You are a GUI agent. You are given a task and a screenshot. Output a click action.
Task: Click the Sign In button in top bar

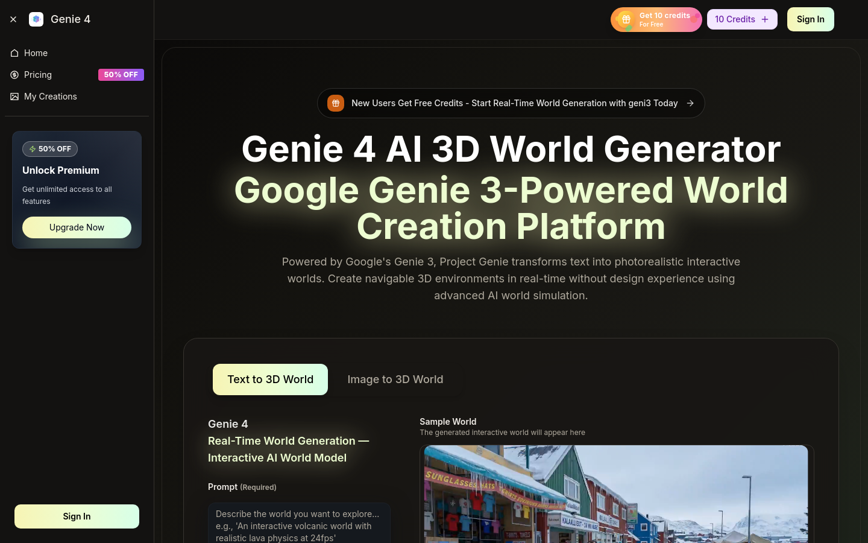(x=811, y=19)
